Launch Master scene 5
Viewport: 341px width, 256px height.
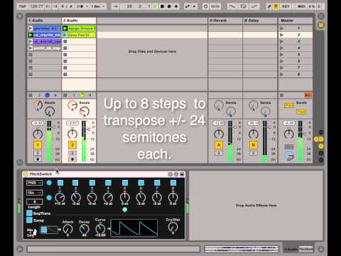(x=281, y=55)
